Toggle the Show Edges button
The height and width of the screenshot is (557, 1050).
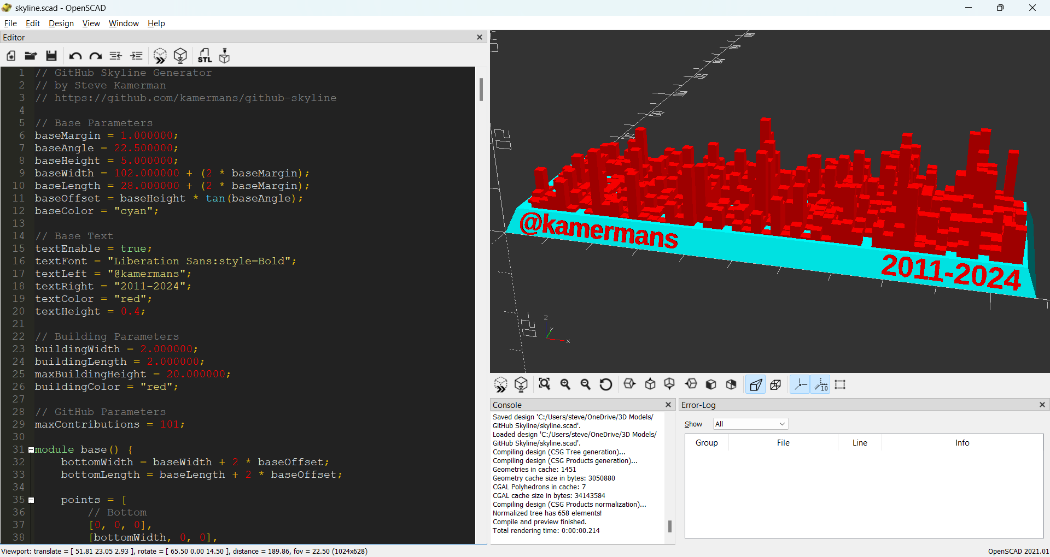tap(841, 384)
